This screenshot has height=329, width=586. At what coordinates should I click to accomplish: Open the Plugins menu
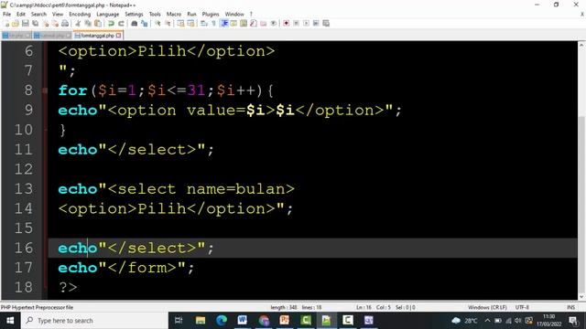point(211,15)
